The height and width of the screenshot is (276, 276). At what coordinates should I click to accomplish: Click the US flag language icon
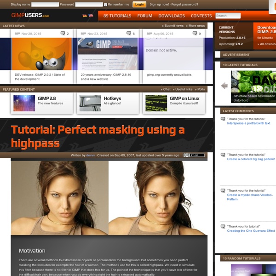click(91, 16)
